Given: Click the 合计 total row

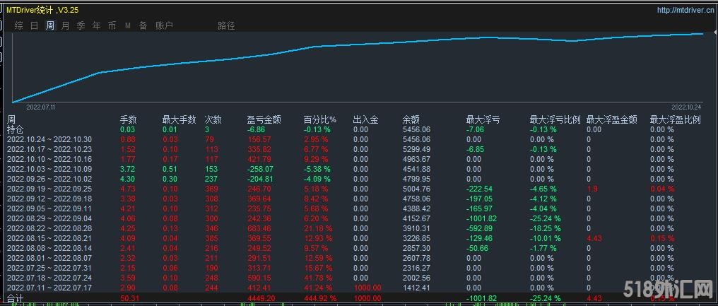Looking at the screenshot, I should [15, 300].
